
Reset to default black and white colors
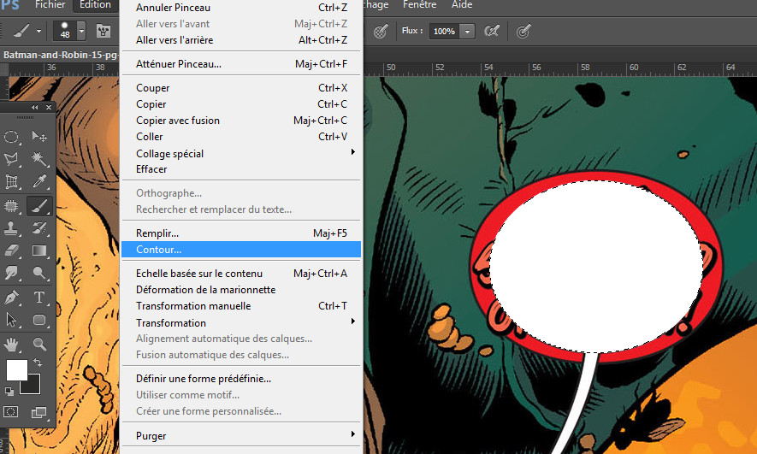click(9, 392)
